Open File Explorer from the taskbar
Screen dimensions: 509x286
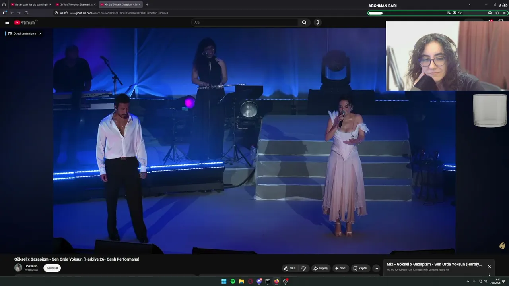click(241, 281)
